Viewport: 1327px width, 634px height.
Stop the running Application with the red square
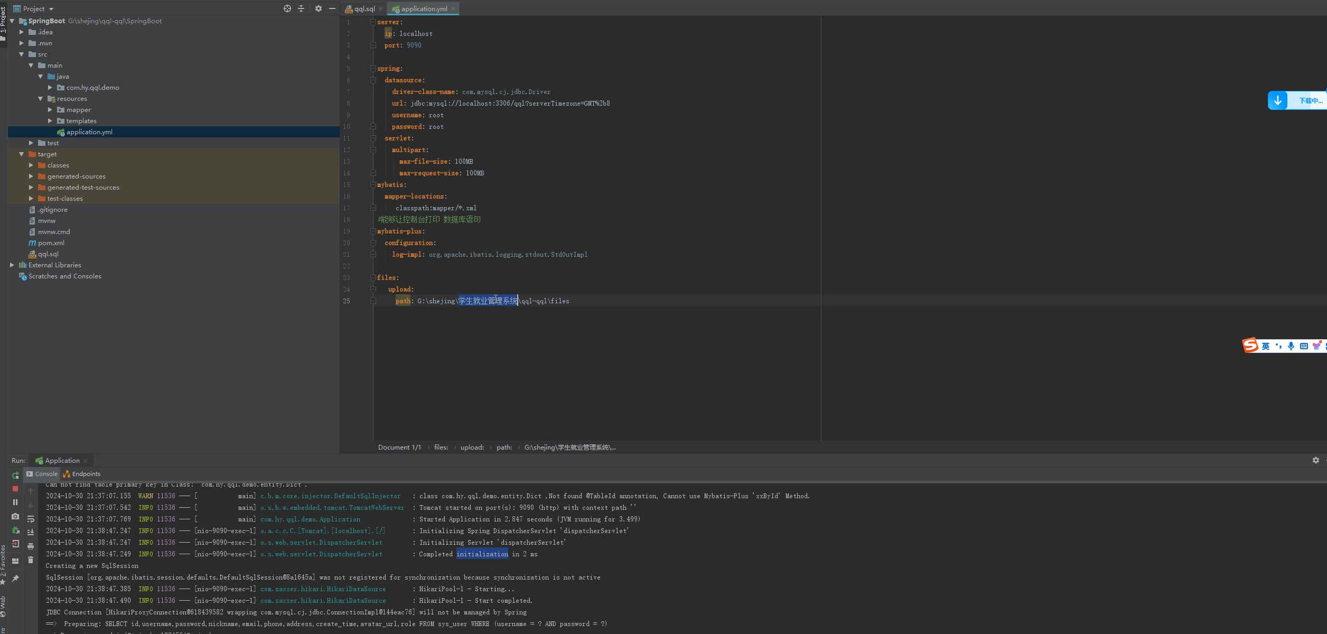click(x=15, y=489)
